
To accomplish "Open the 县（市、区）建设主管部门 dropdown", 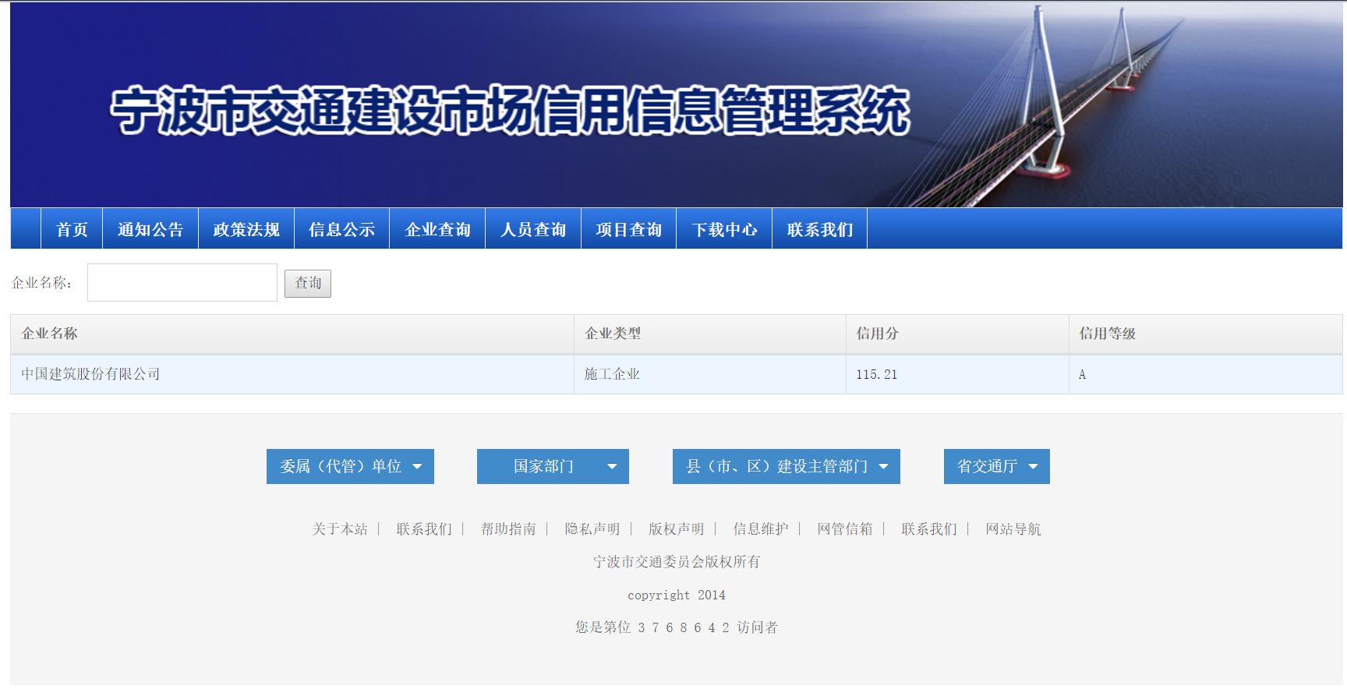I will [786, 466].
